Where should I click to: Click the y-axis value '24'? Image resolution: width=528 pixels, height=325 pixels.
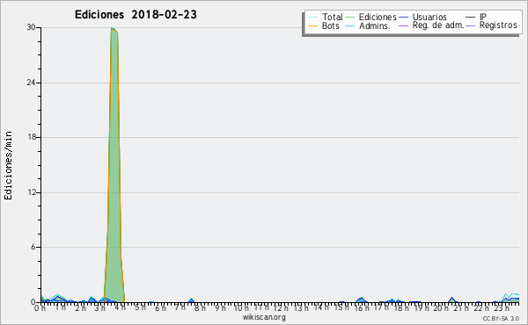32,83
